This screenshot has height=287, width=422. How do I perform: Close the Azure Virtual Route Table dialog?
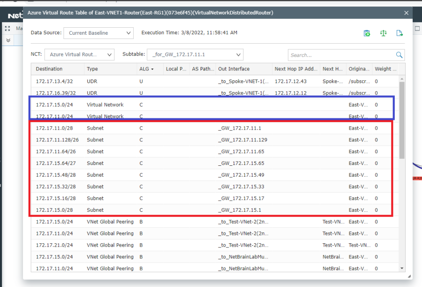[406, 13]
